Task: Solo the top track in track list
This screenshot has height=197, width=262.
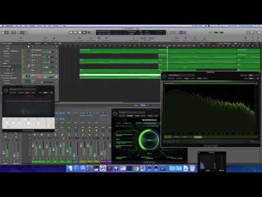Action: (34, 52)
